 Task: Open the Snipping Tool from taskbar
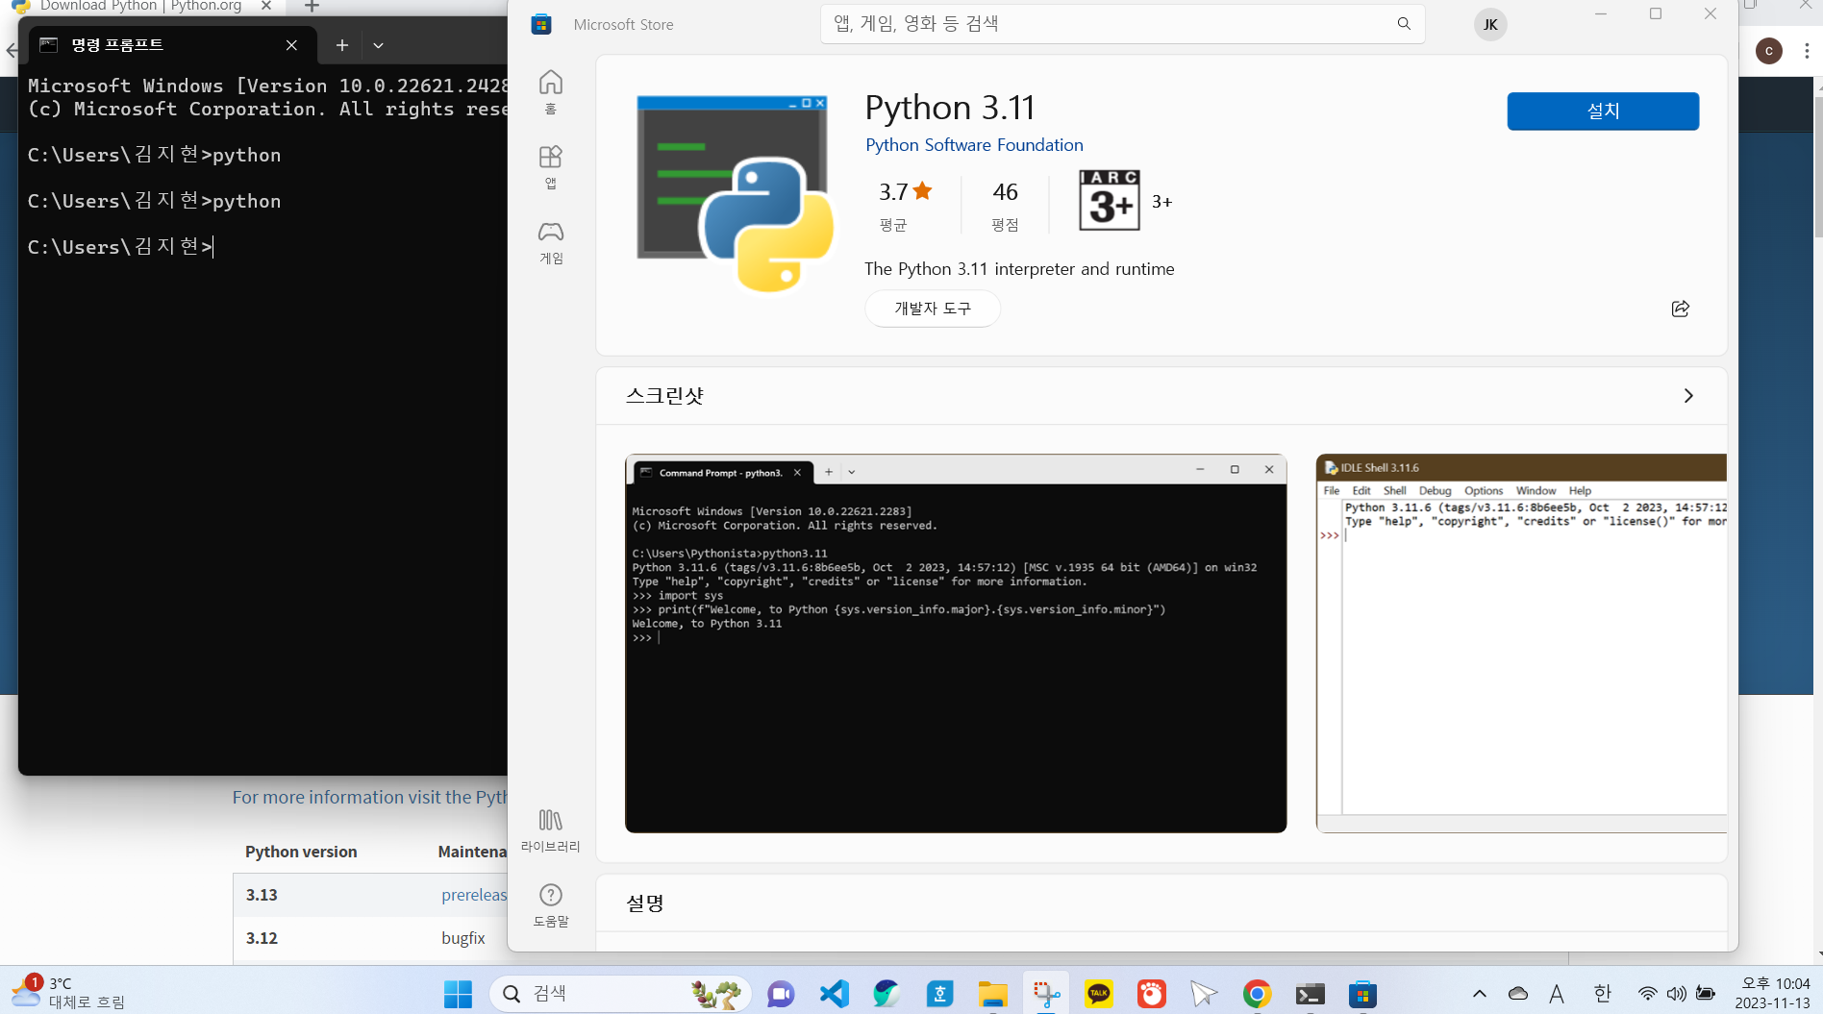tap(1045, 994)
